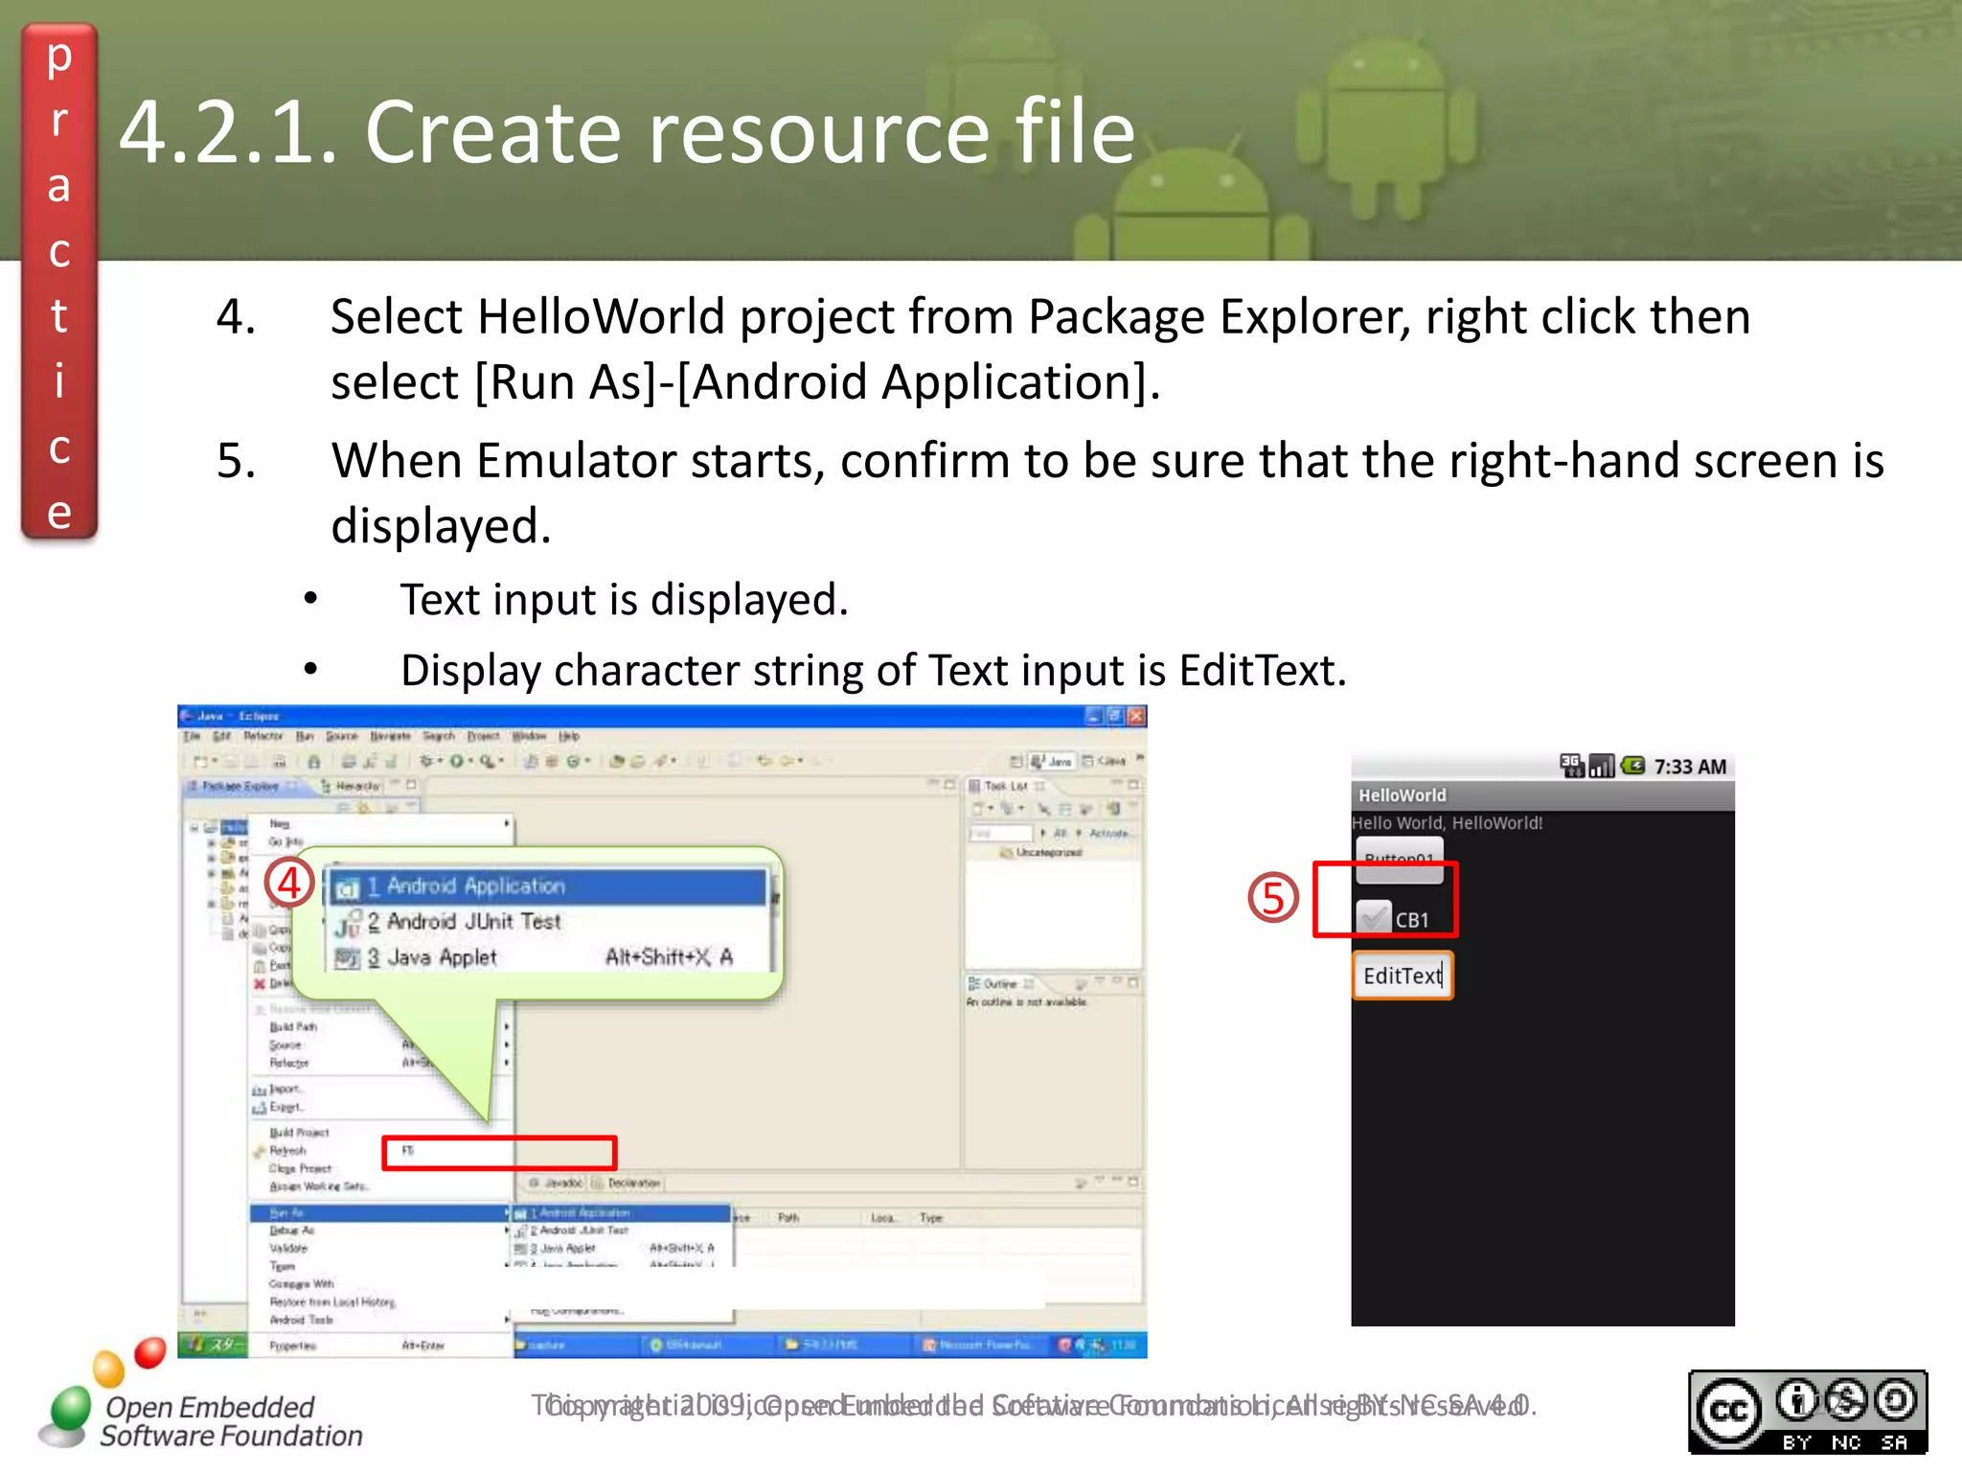Click the Debug bug toolbar icon
This screenshot has width=1962, height=1472.
click(x=426, y=761)
